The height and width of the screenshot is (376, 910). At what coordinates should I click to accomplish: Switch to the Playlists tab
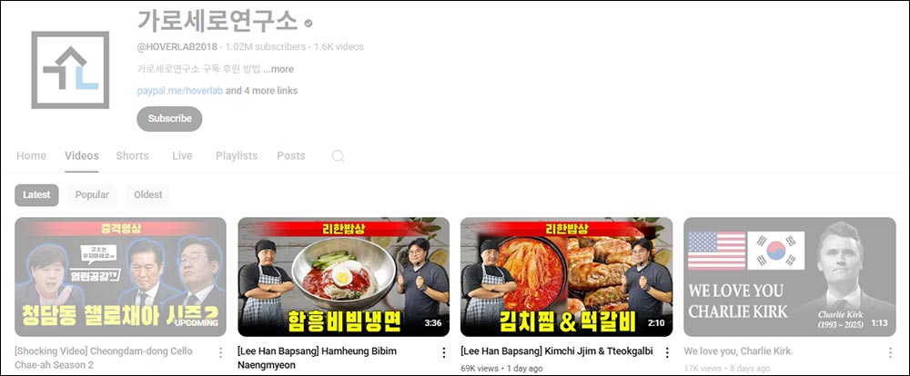coord(237,156)
